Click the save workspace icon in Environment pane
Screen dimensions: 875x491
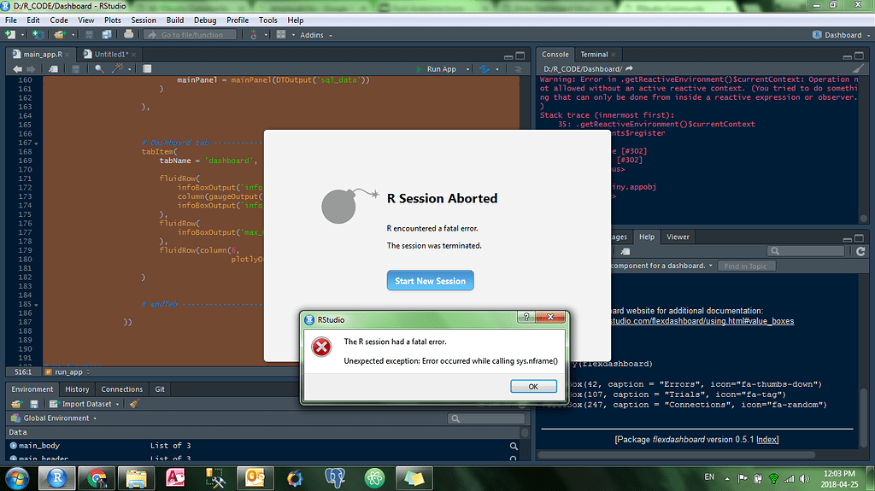tap(34, 404)
